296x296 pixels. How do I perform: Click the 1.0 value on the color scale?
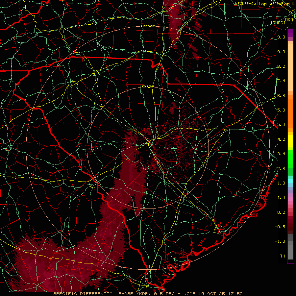[x=281, y=198]
